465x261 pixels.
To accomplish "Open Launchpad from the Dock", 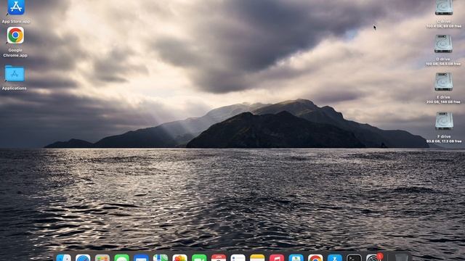I will coord(102,258).
